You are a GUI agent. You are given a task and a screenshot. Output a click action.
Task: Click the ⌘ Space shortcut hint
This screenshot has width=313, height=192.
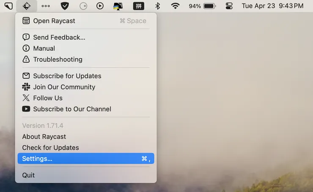[x=133, y=21]
